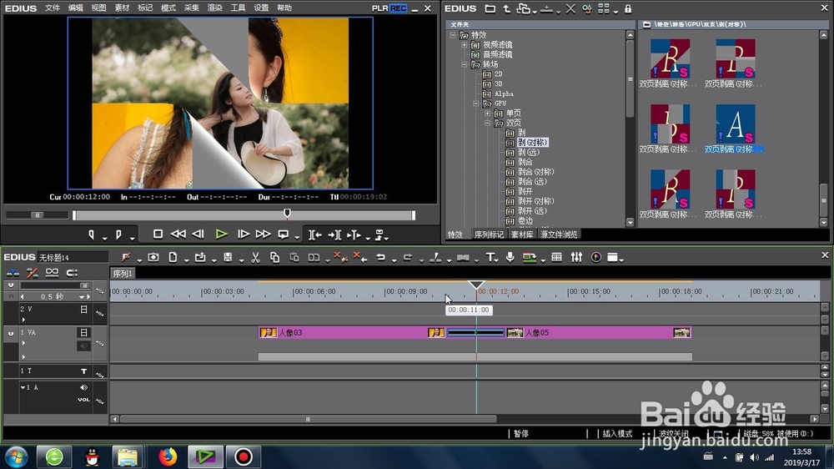This screenshot has width=834, height=469.
Task: Click the loop playback icon
Action: 284,234
